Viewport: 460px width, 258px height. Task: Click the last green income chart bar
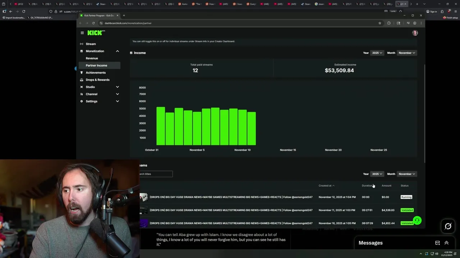(x=251, y=129)
